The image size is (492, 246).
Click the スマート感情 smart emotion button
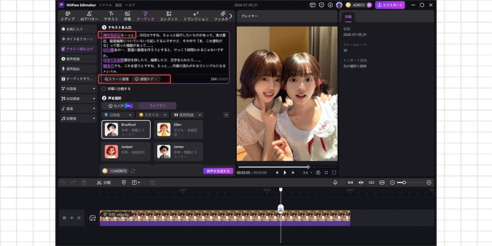coord(116,79)
